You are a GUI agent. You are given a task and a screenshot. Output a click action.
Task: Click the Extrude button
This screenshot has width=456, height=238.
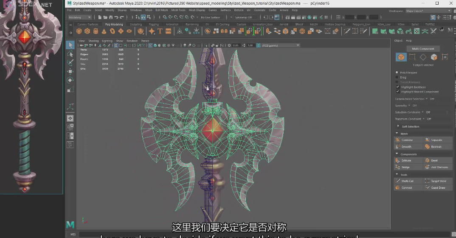pyautogui.click(x=408, y=160)
